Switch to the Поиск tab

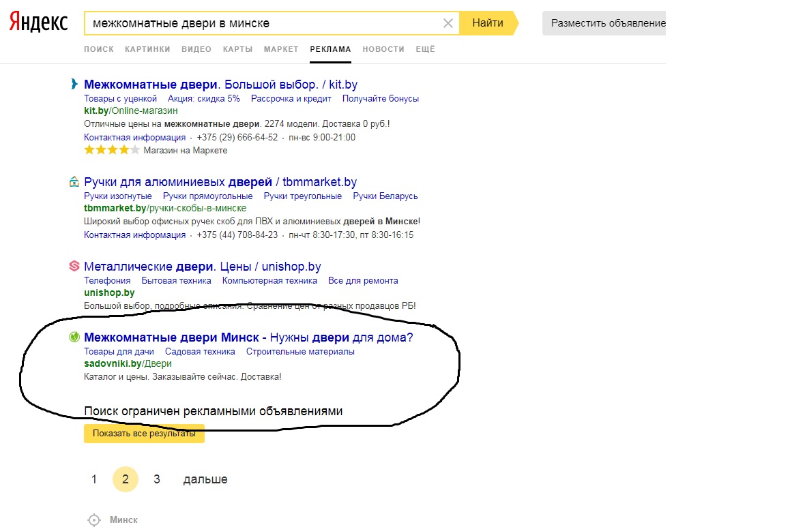pos(98,49)
